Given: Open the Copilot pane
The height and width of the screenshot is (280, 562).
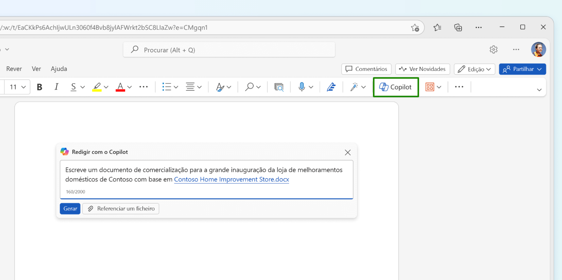Looking at the screenshot, I should click(x=396, y=87).
